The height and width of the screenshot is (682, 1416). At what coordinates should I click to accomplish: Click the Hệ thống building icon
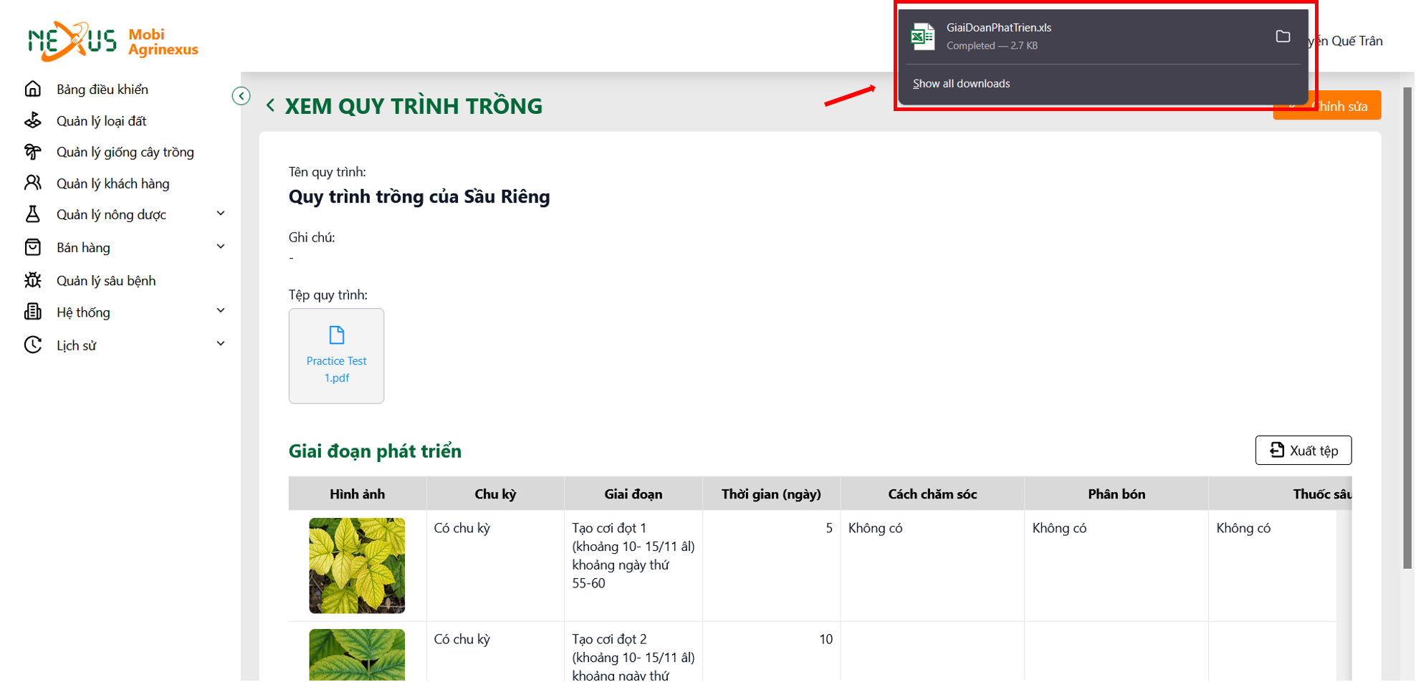[x=33, y=312]
